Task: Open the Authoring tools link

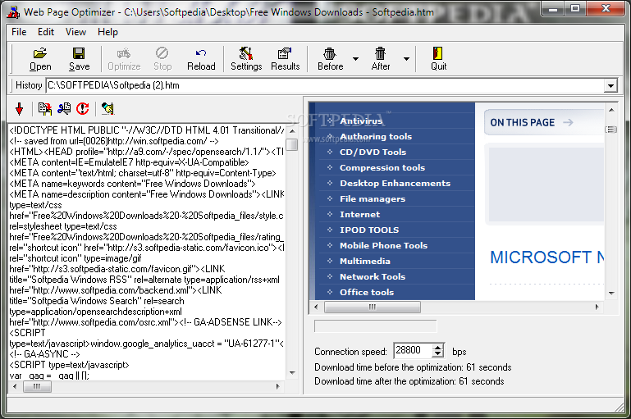Action: click(376, 136)
